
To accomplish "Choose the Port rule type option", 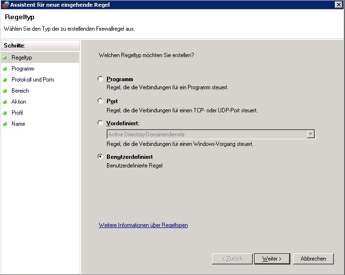I will pos(100,101).
